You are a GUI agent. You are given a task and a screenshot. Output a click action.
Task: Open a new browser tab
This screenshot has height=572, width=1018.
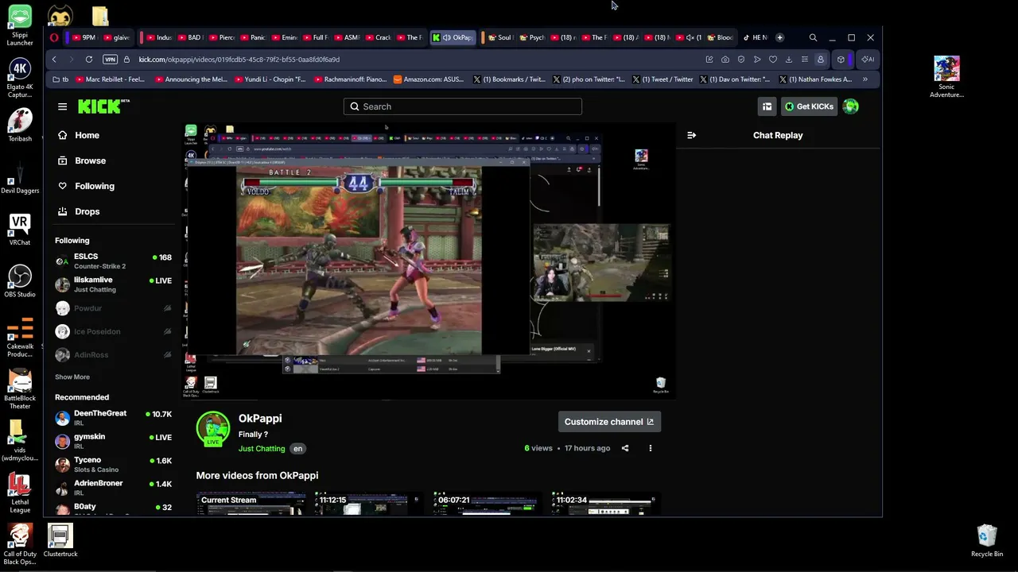pyautogui.click(x=779, y=37)
